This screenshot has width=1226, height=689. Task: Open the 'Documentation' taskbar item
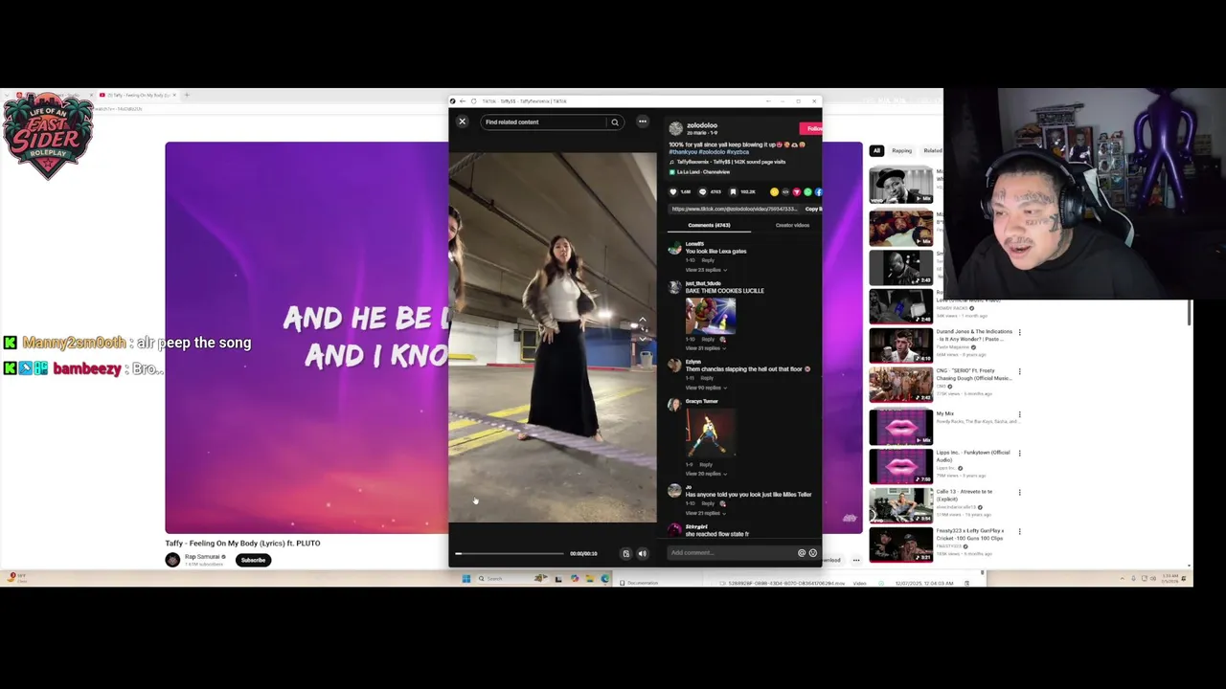(x=639, y=583)
